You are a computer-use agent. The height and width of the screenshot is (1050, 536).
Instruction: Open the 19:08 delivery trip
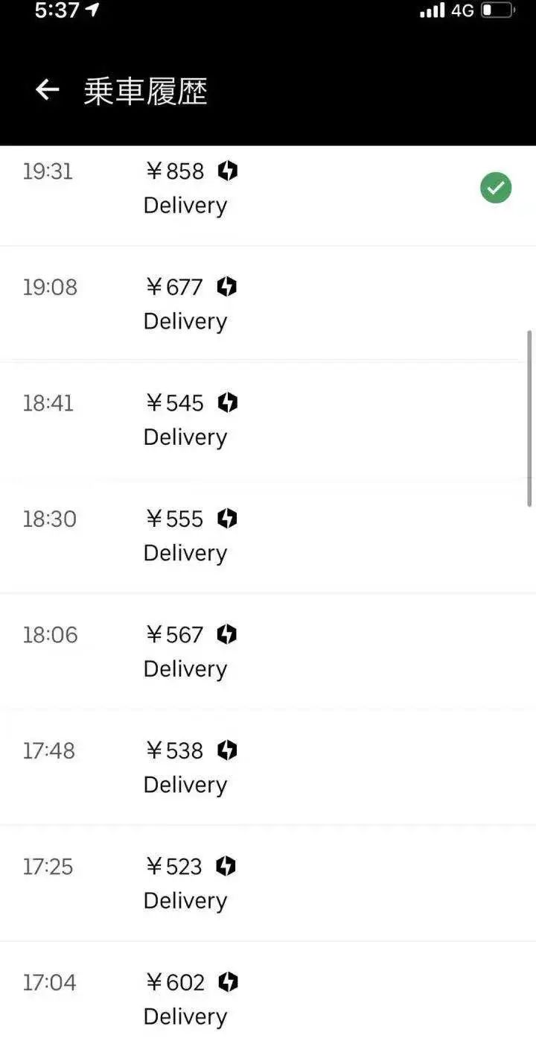click(268, 303)
